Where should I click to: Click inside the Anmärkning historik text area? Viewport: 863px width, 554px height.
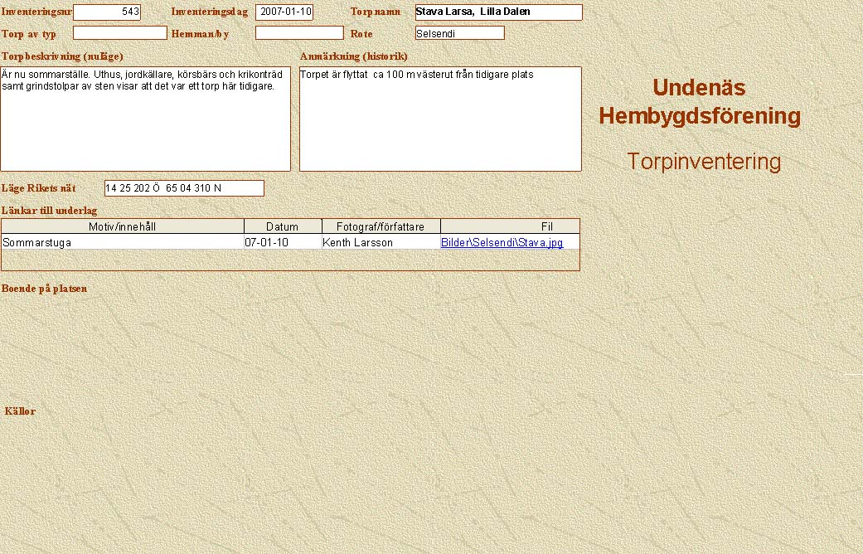tap(440, 119)
